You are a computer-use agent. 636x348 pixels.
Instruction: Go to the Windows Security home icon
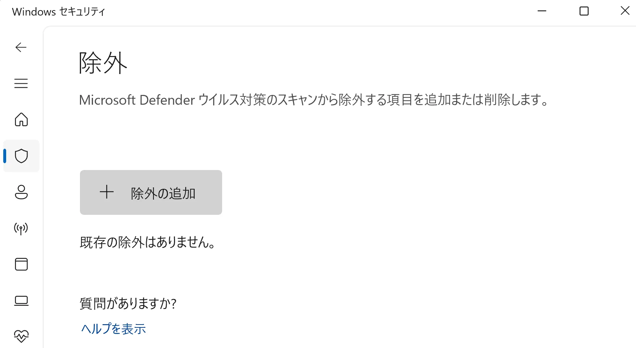point(21,120)
